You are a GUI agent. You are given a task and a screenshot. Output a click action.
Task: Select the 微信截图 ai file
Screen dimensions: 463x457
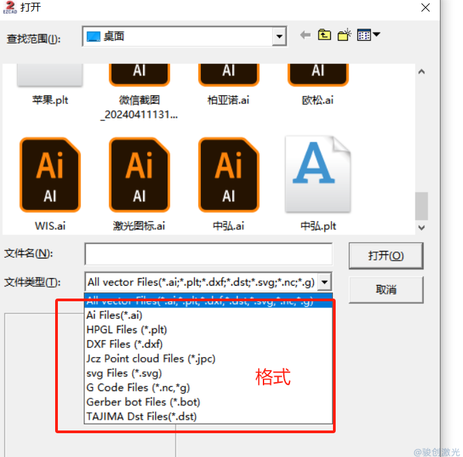[140, 92]
